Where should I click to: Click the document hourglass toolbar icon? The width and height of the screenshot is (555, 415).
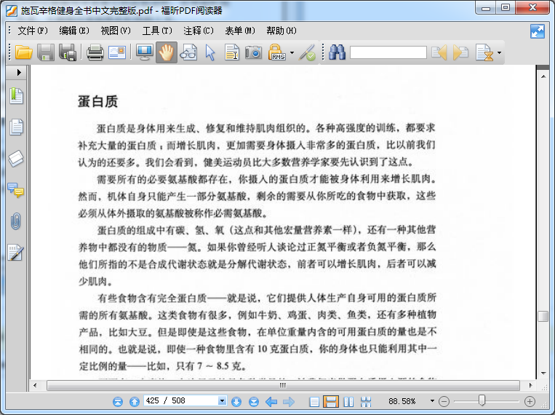[484, 53]
